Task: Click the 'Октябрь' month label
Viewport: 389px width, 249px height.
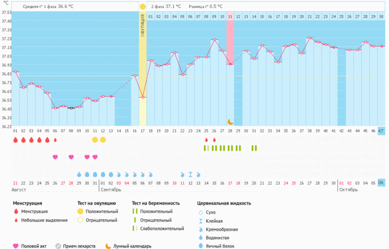Action: [348, 190]
